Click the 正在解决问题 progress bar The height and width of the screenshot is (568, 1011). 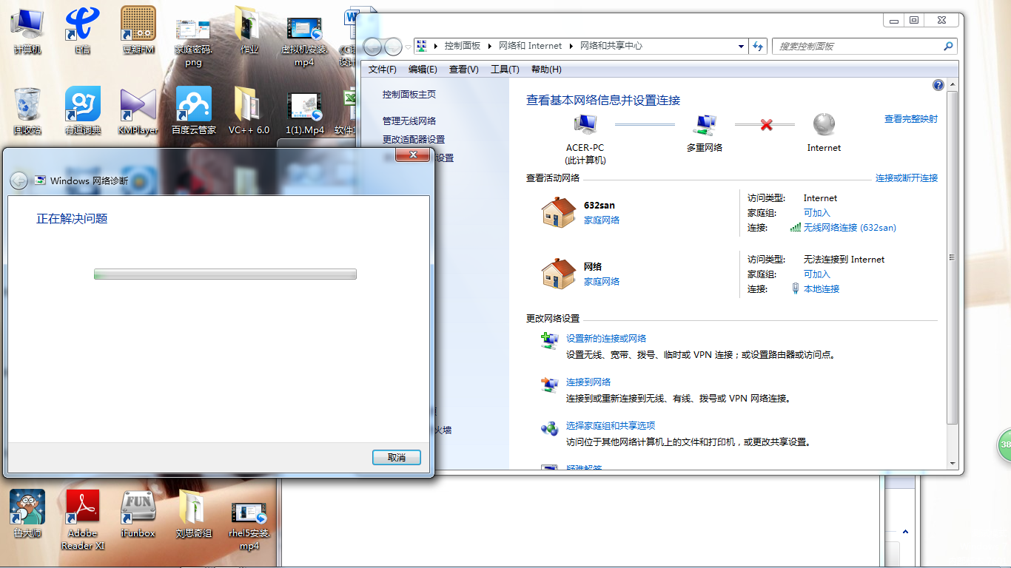pyautogui.click(x=225, y=274)
